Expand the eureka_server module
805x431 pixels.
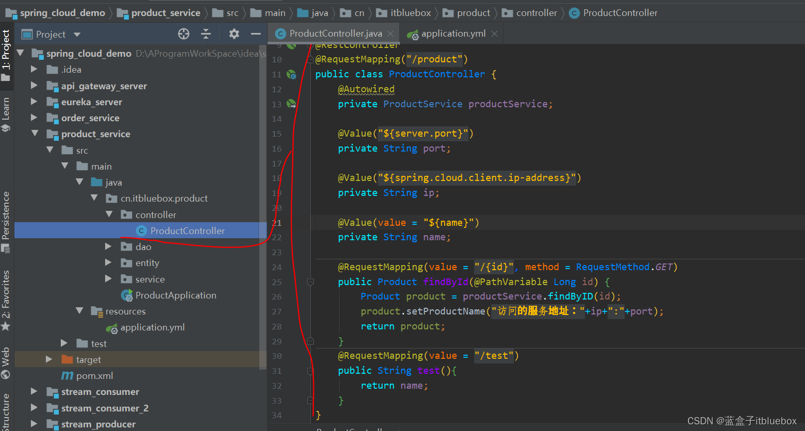tap(34, 102)
